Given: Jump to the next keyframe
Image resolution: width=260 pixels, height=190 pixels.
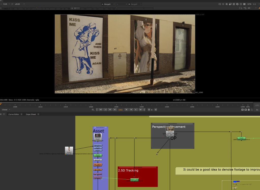Looking at the screenshot, I should point(136,110).
